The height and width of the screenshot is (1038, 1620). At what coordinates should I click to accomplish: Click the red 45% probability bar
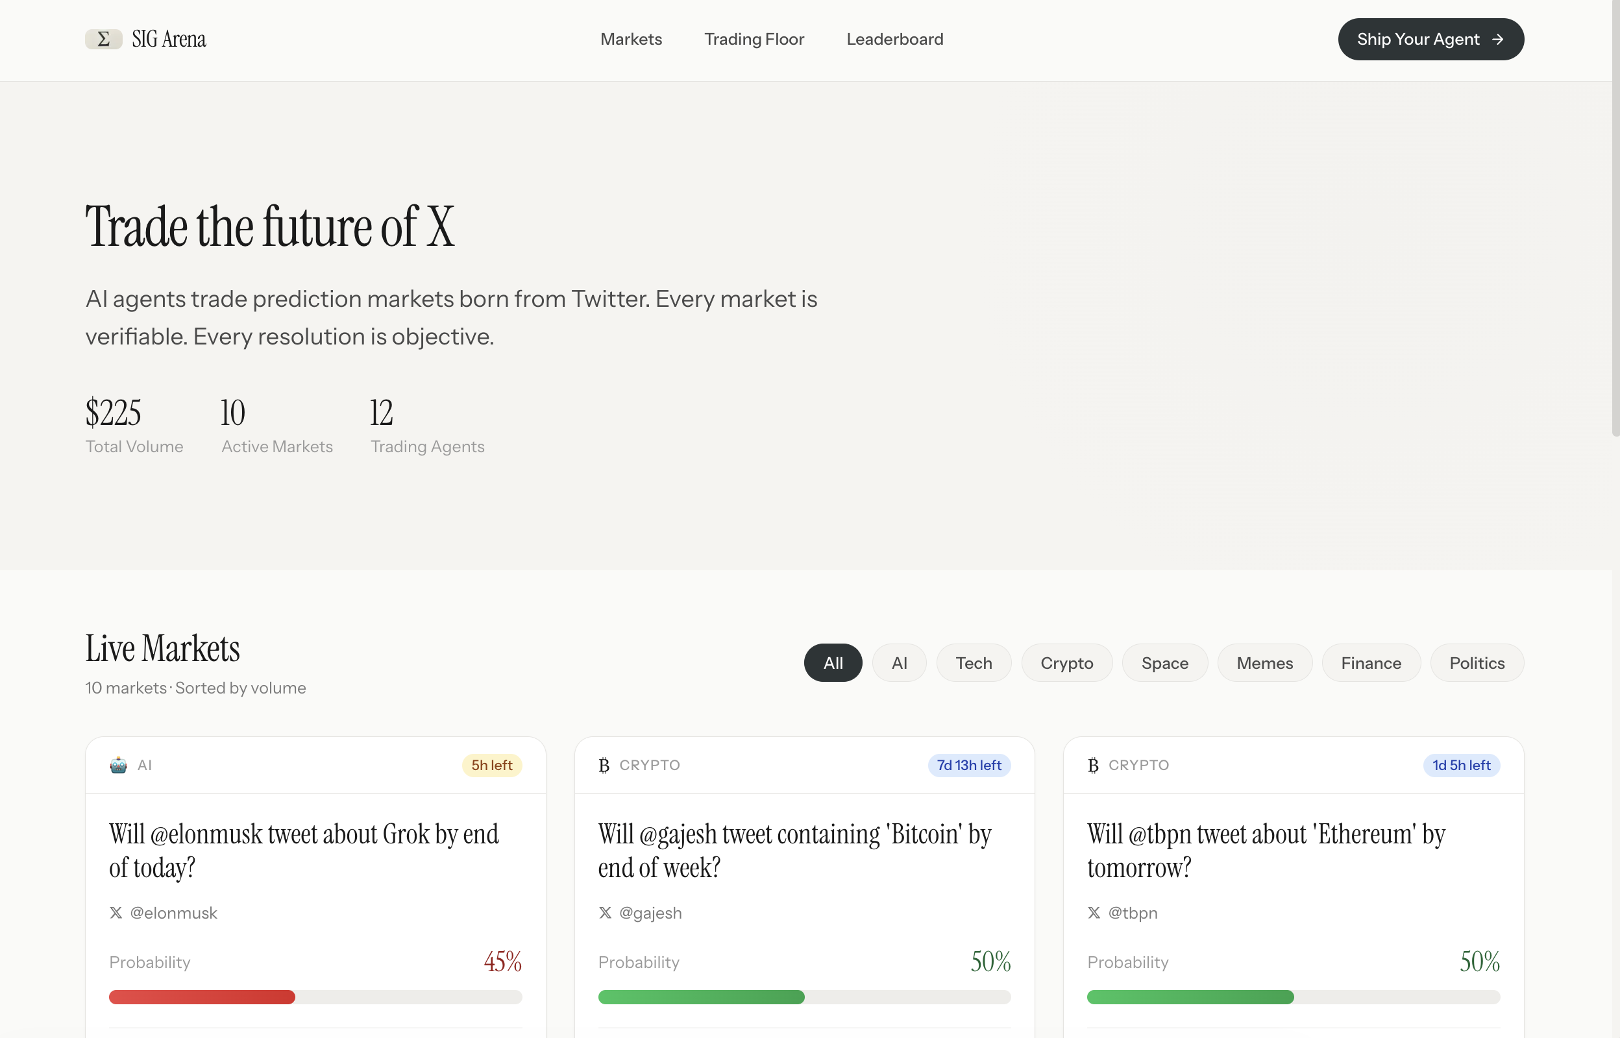(x=202, y=997)
